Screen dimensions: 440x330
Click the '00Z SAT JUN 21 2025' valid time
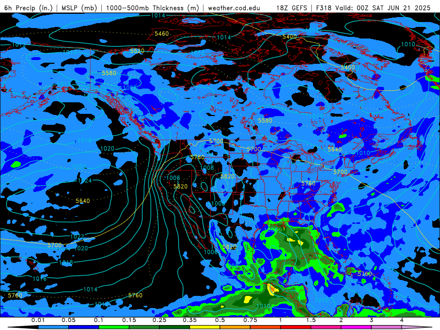point(393,8)
